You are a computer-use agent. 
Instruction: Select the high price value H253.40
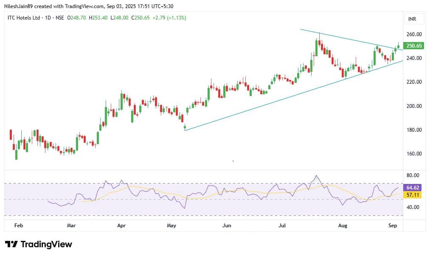(98, 18)
